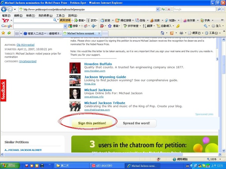Click the Yahoo toolbar 拍賣 auction icon

click(x=155, y=20)
